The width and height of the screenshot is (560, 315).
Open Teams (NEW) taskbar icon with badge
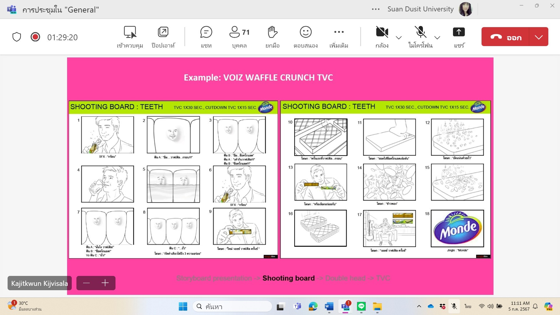coord(345,307)
